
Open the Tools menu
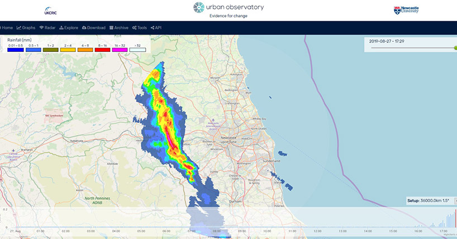pyautogui.click(x=139, y=27)
